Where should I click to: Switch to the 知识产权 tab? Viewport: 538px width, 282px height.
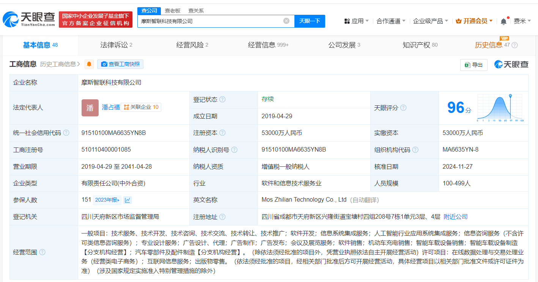tap(420, 45)
